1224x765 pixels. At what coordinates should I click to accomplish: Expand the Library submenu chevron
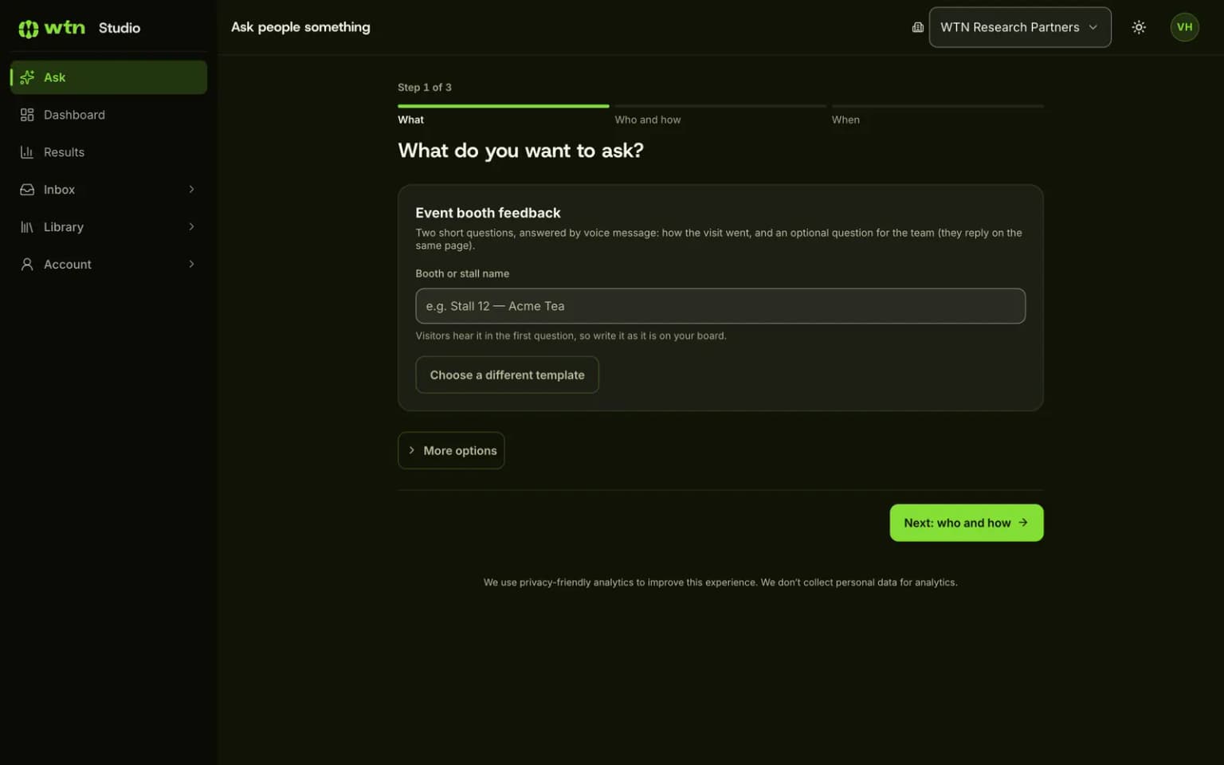click(x=191, y=227)
